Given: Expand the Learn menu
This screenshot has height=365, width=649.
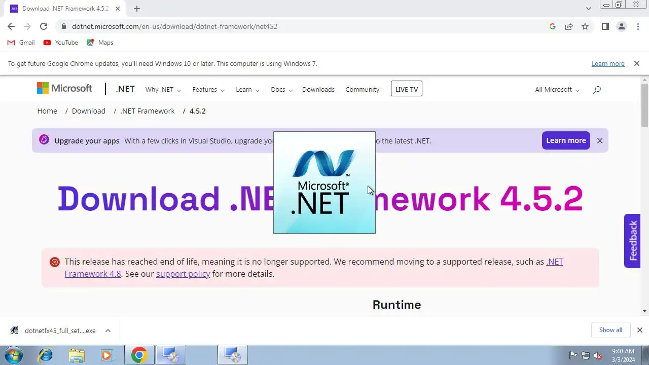Looking at the screenshot, I should tap(247, 90).
